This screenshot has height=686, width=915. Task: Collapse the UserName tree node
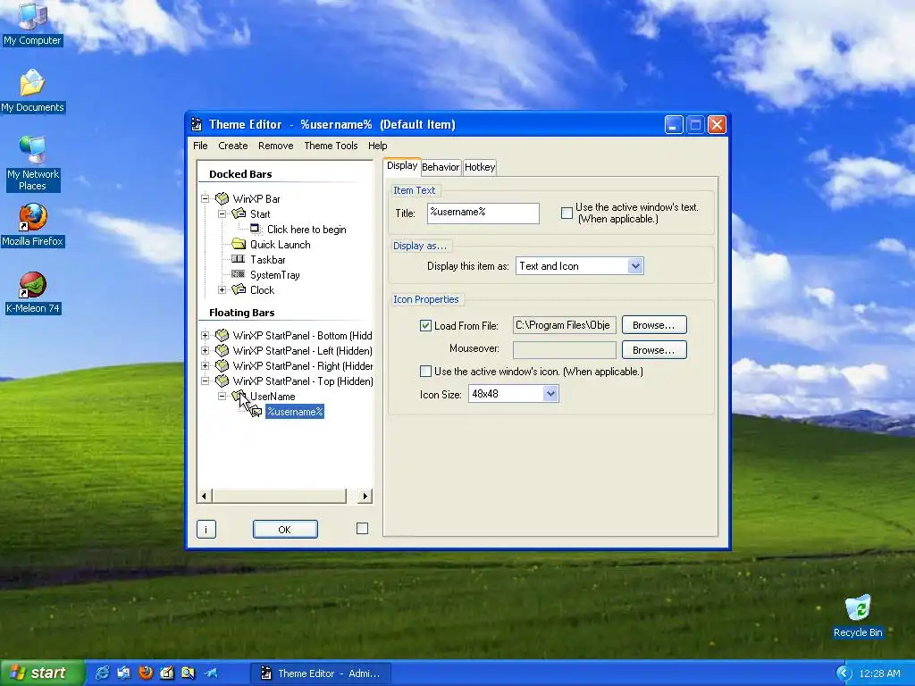click(222, 396)
